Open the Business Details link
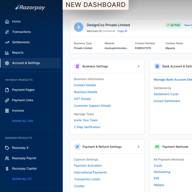This screenshot has height=192, width=192. tap(85, 92)
